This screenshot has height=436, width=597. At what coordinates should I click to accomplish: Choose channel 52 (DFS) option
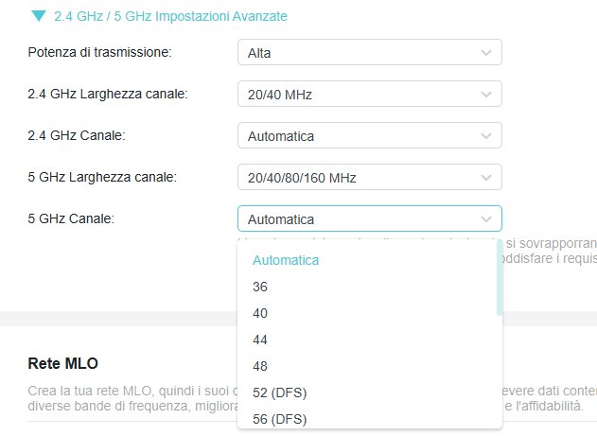[280, 392]
